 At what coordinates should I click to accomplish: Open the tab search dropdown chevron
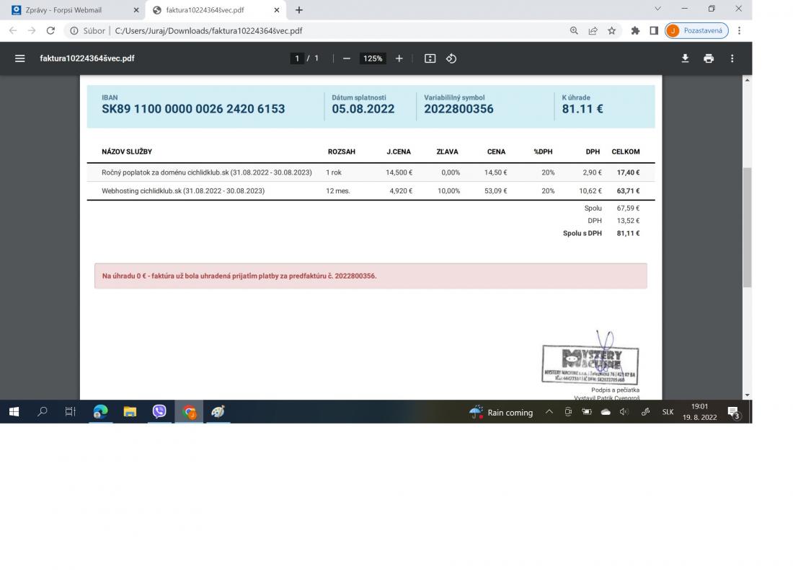pos(657,9)
